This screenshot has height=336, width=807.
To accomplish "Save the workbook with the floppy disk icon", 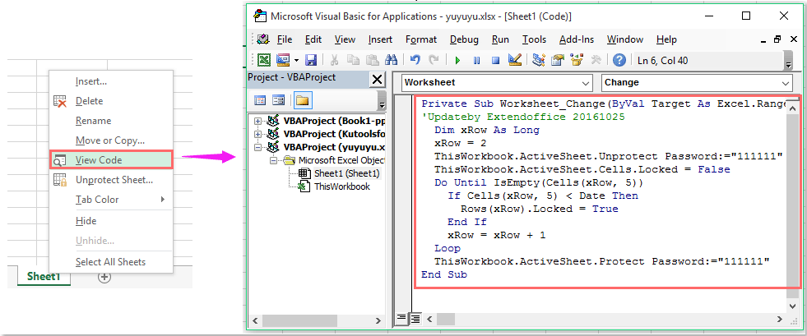I will click(x=311, y=60).
